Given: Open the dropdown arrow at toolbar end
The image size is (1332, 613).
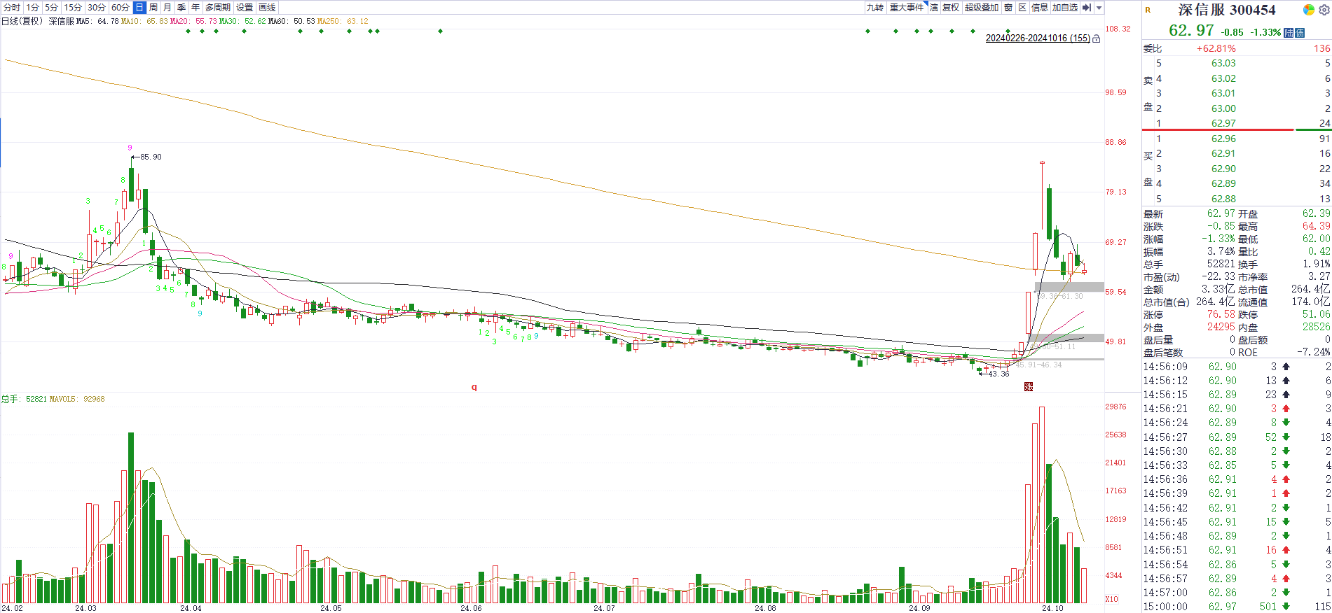Looking at the screenshot, I should 1099,8.
